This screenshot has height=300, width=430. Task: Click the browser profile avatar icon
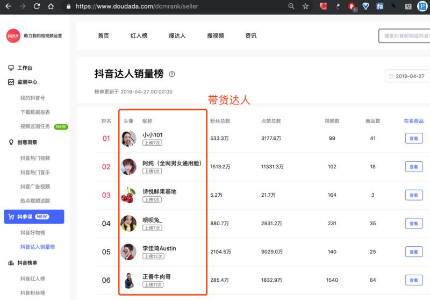422,6
